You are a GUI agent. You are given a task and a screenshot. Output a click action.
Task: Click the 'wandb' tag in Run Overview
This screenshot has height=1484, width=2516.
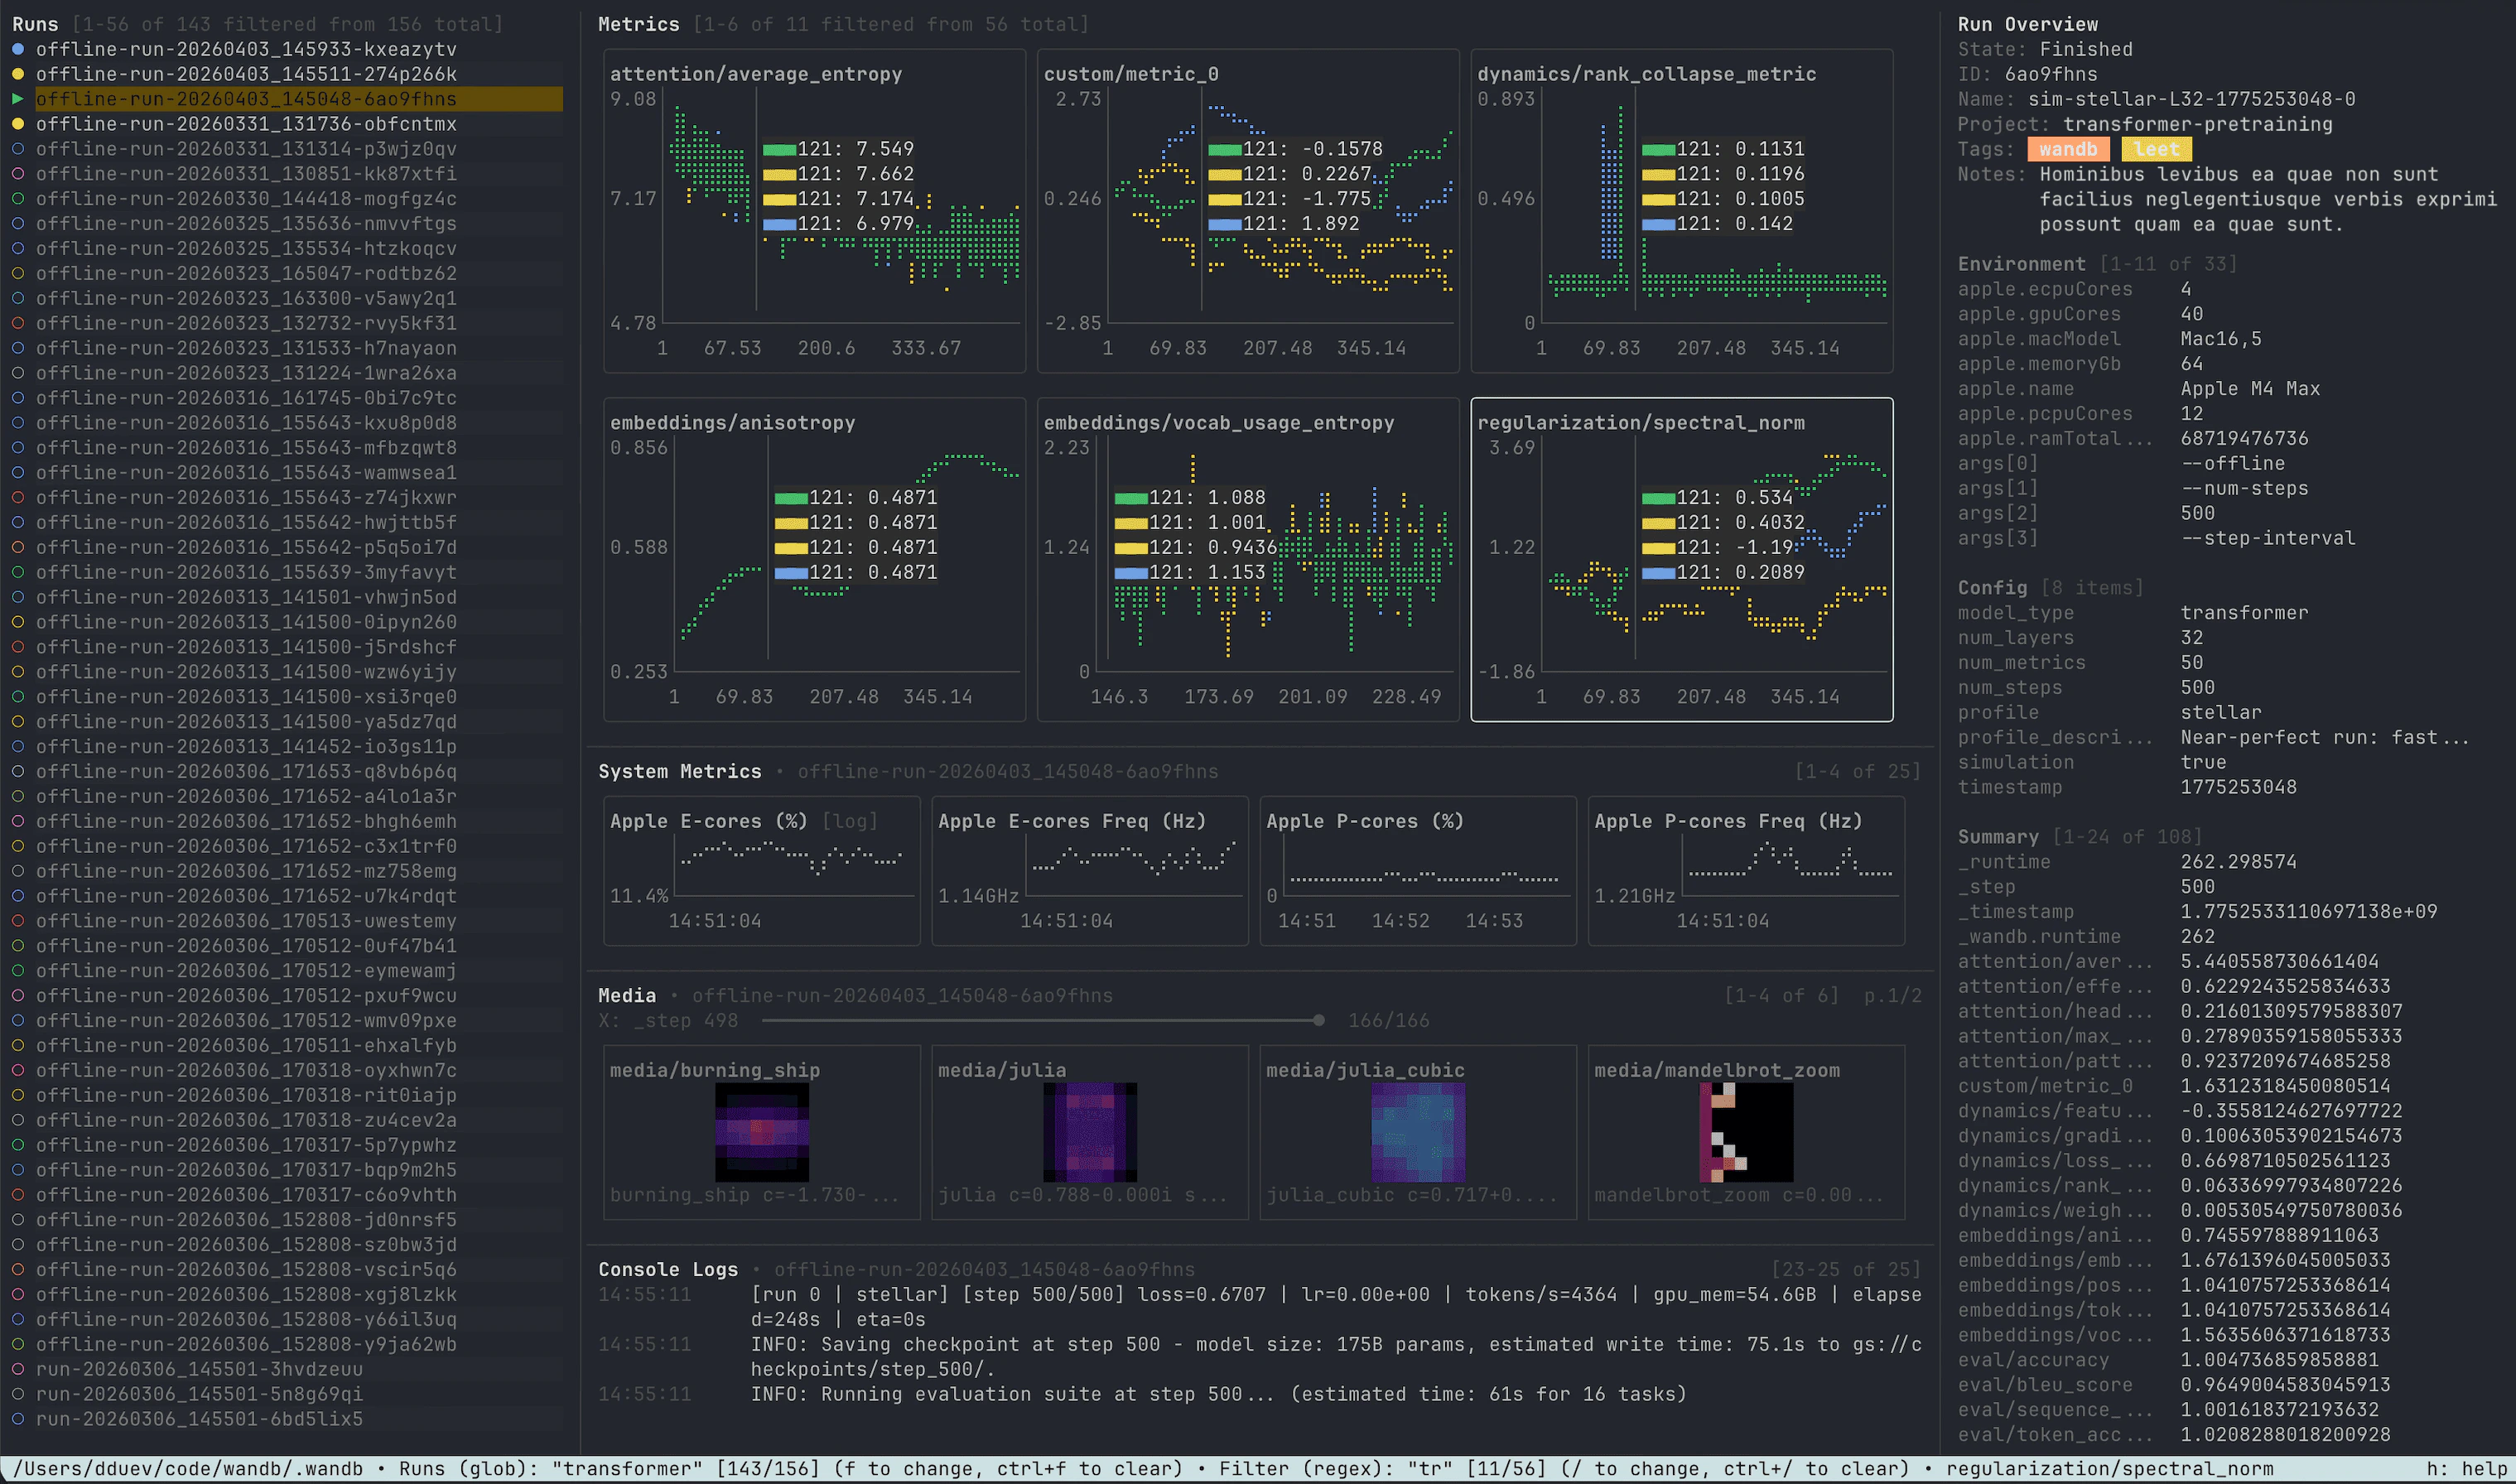pos(2068,149)
